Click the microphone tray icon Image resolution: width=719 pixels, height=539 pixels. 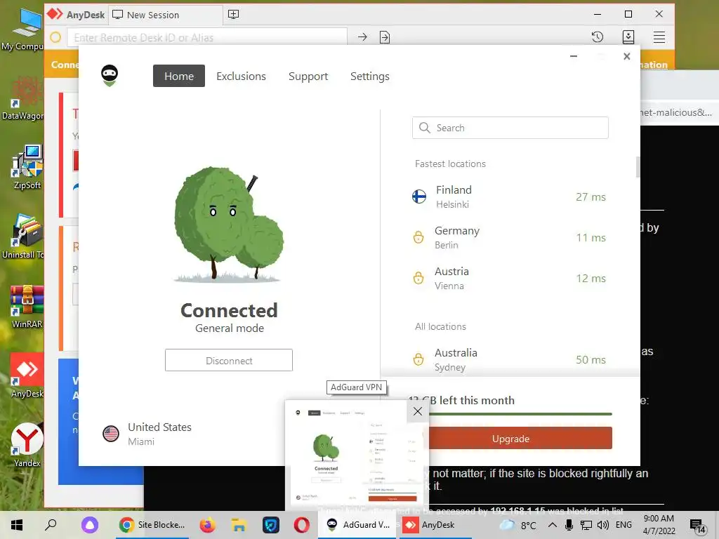[x=569, y=525]
